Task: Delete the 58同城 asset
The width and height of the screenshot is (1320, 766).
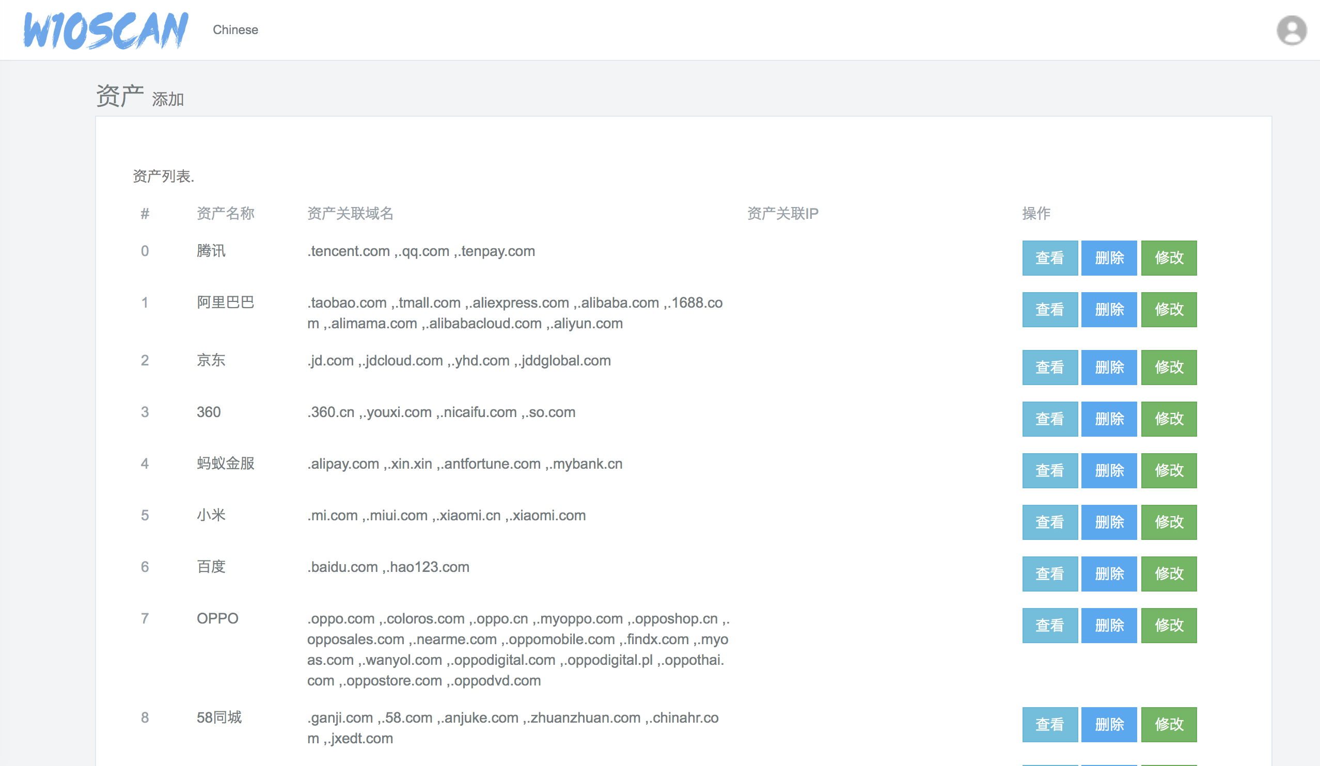Action: coord(1109,724)
